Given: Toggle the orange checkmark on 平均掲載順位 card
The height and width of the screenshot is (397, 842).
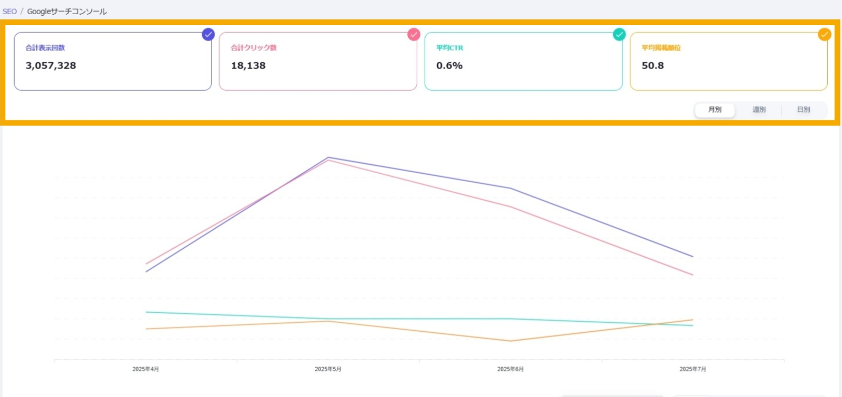Looking at the screenshot, I should tap(824, 34).
